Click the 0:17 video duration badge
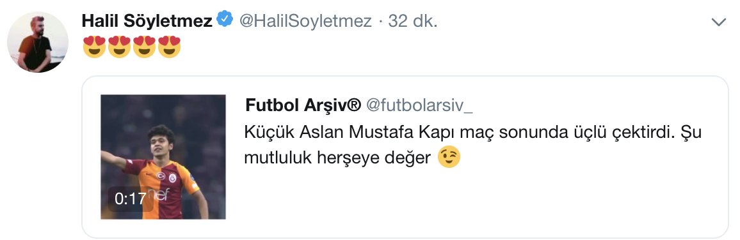This screenshot has width=740, height=240. [x=130, y=198]
